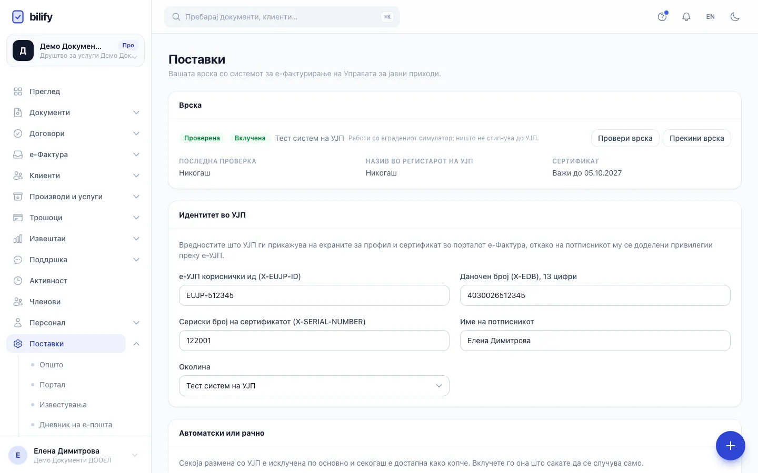758x473 pixels.
Task: Open Активност clock icon item
Action: pyautogui.click(x=18, y=281)
